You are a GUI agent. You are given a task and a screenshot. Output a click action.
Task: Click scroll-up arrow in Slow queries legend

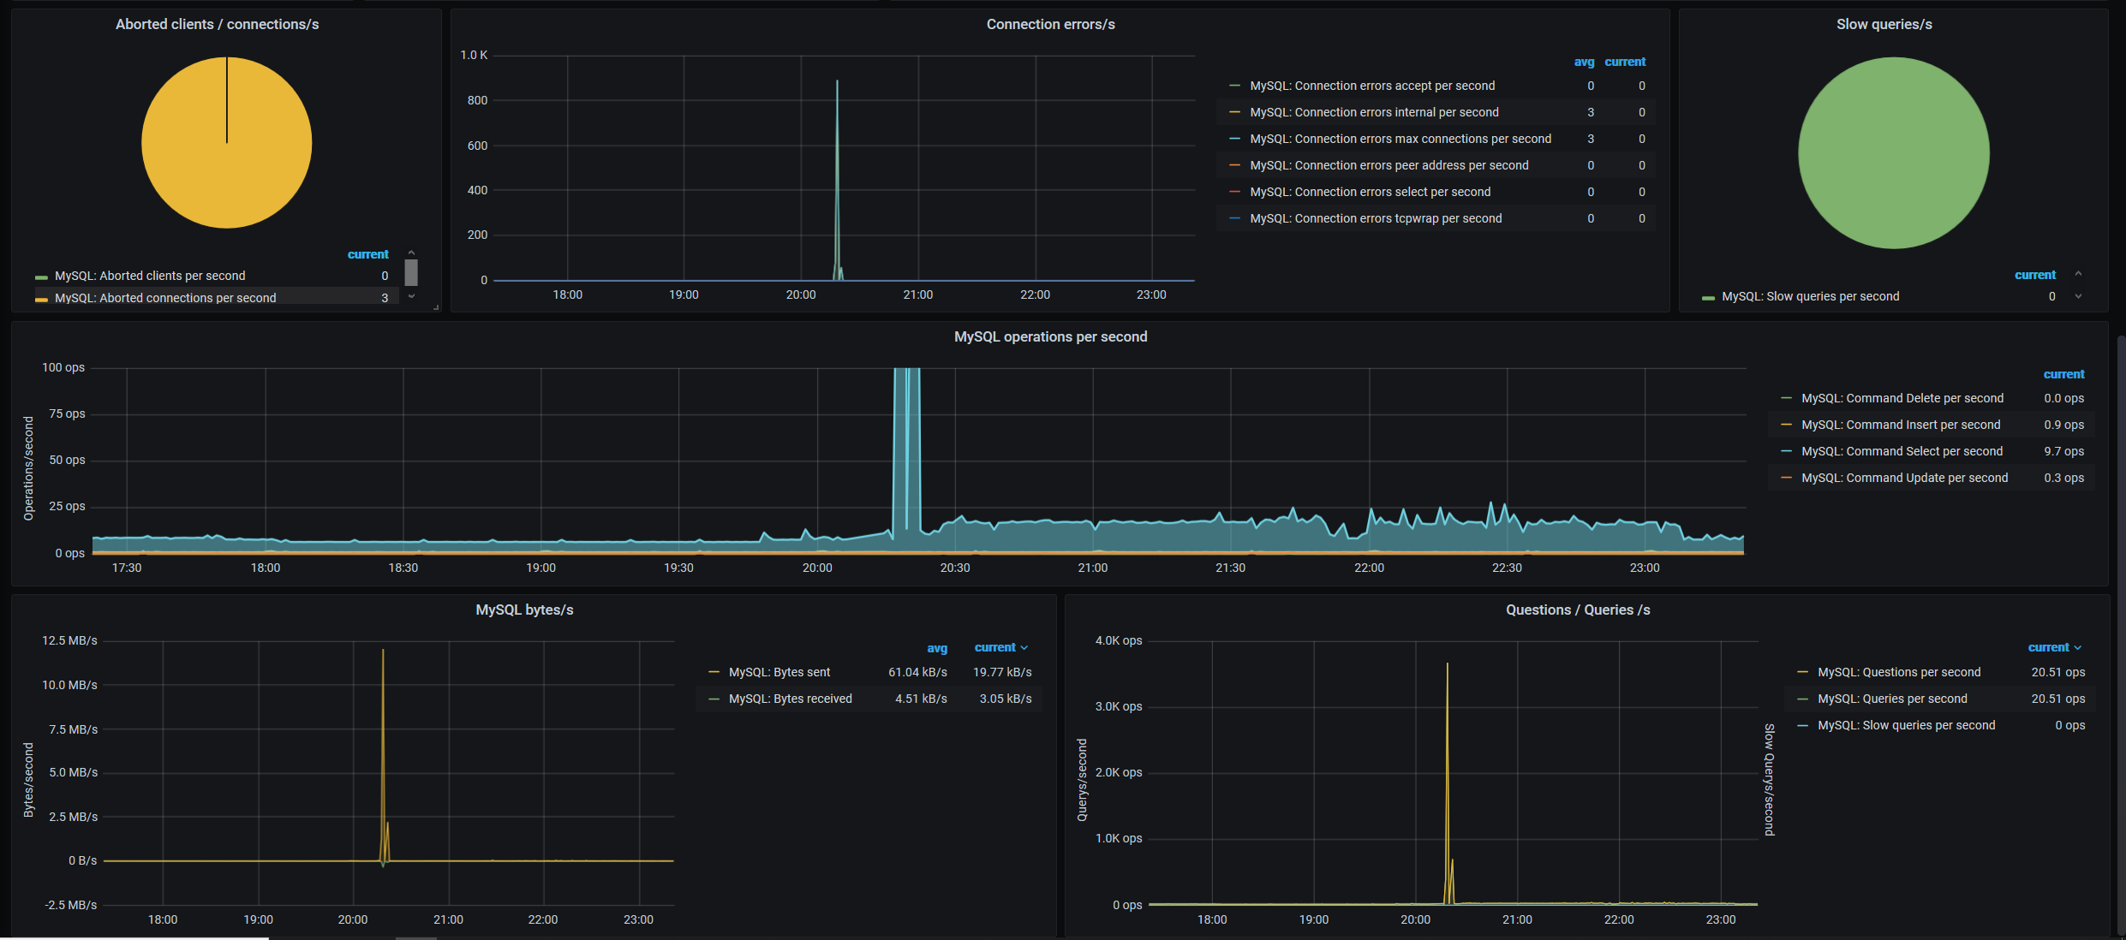2078,274
